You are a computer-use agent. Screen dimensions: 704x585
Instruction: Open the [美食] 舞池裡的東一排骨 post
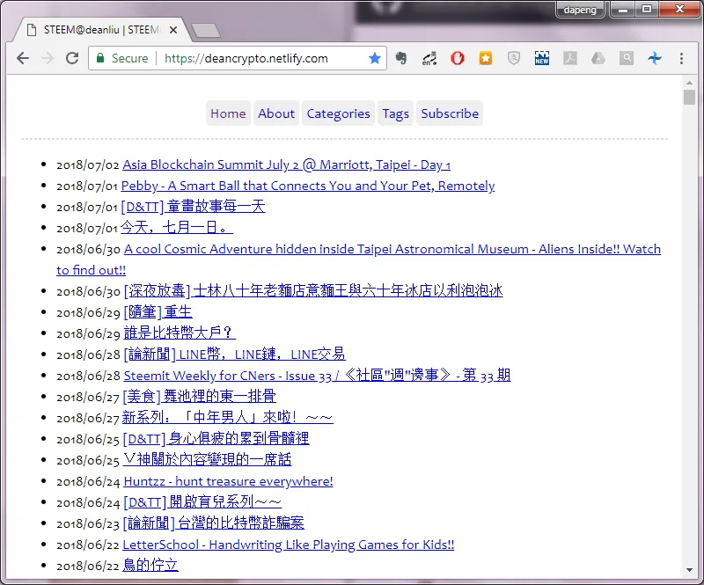[x=200, y=397]
